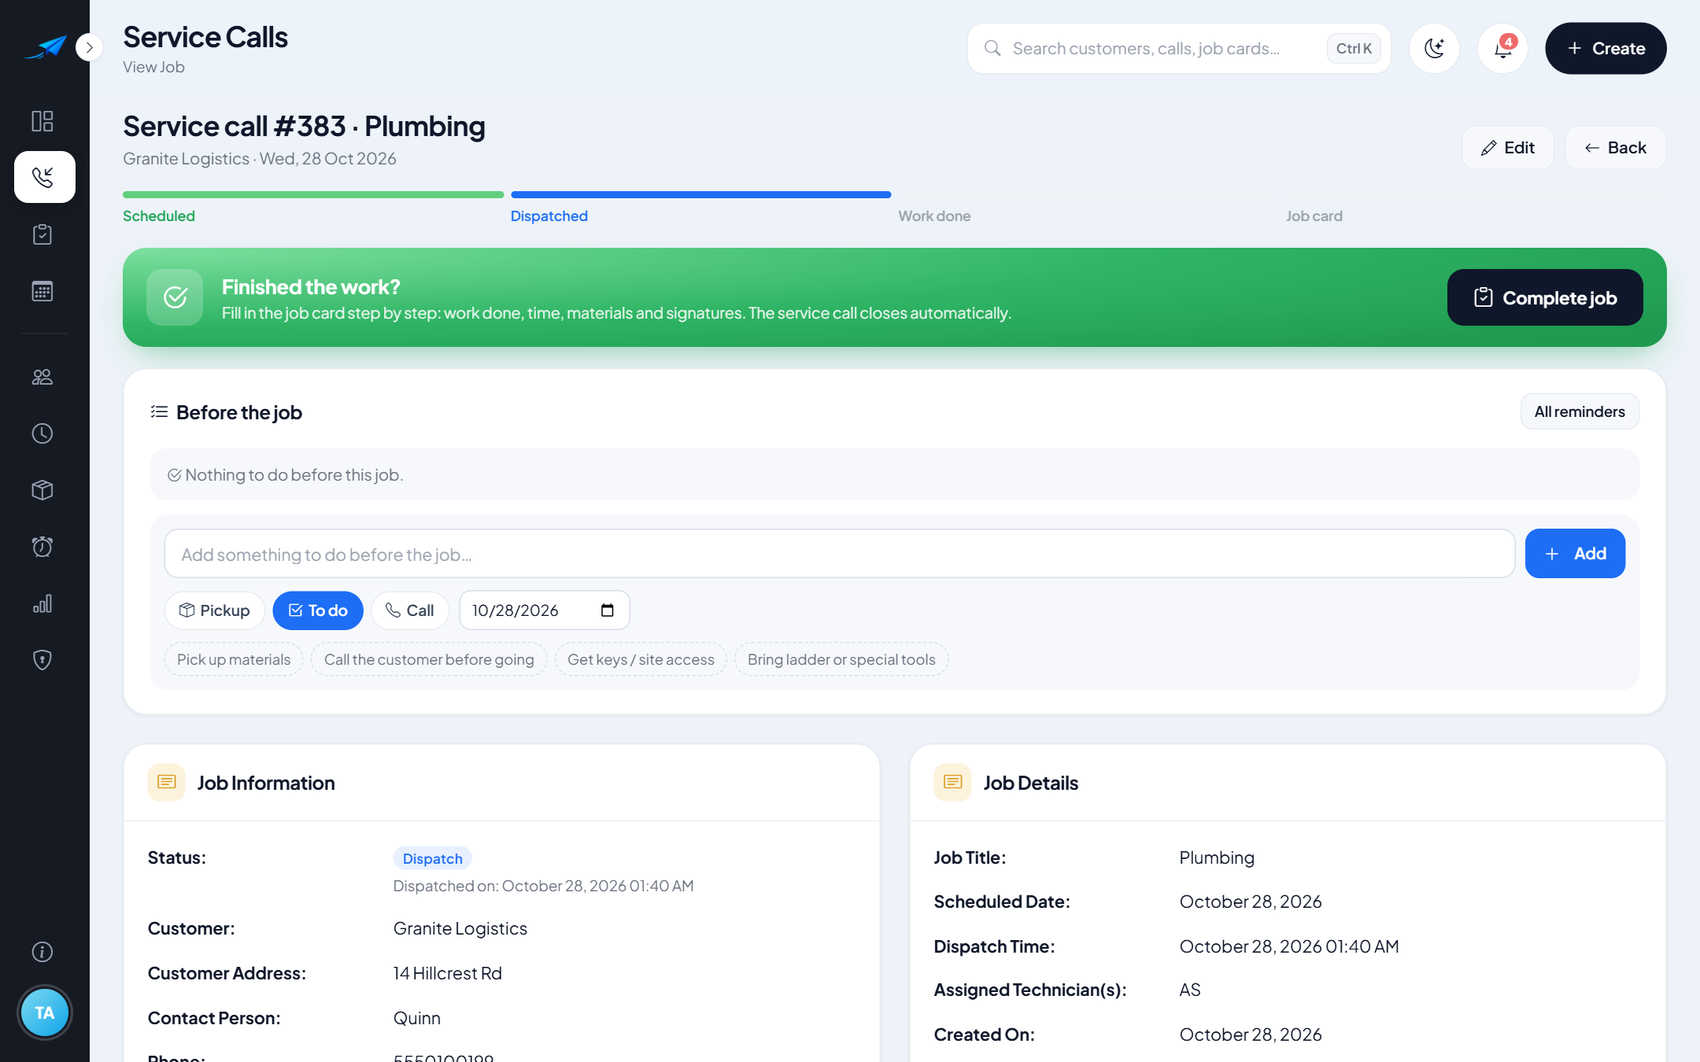Open the inventory box icon in sidebar

42,490
